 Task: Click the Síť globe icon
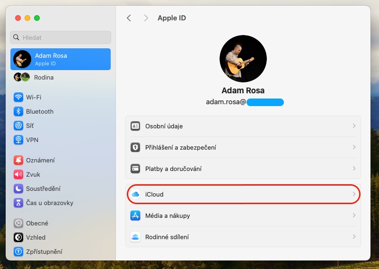tap(18, 126)
